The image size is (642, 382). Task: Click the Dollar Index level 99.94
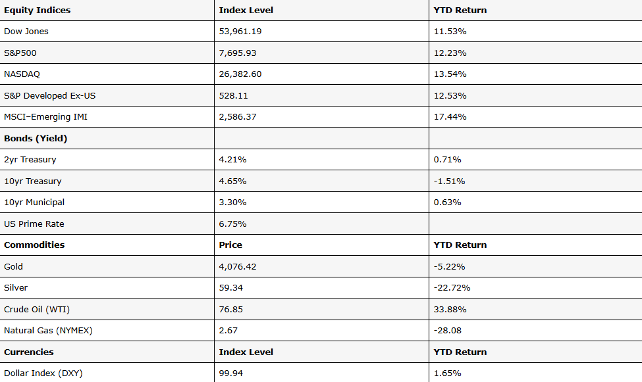(x=231, y=373)
